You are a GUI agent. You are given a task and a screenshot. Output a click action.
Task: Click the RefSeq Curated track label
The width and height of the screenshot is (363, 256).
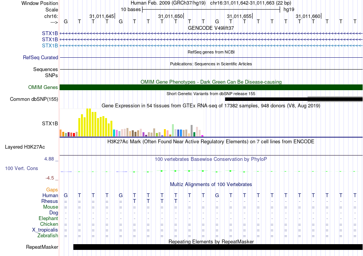41,58
